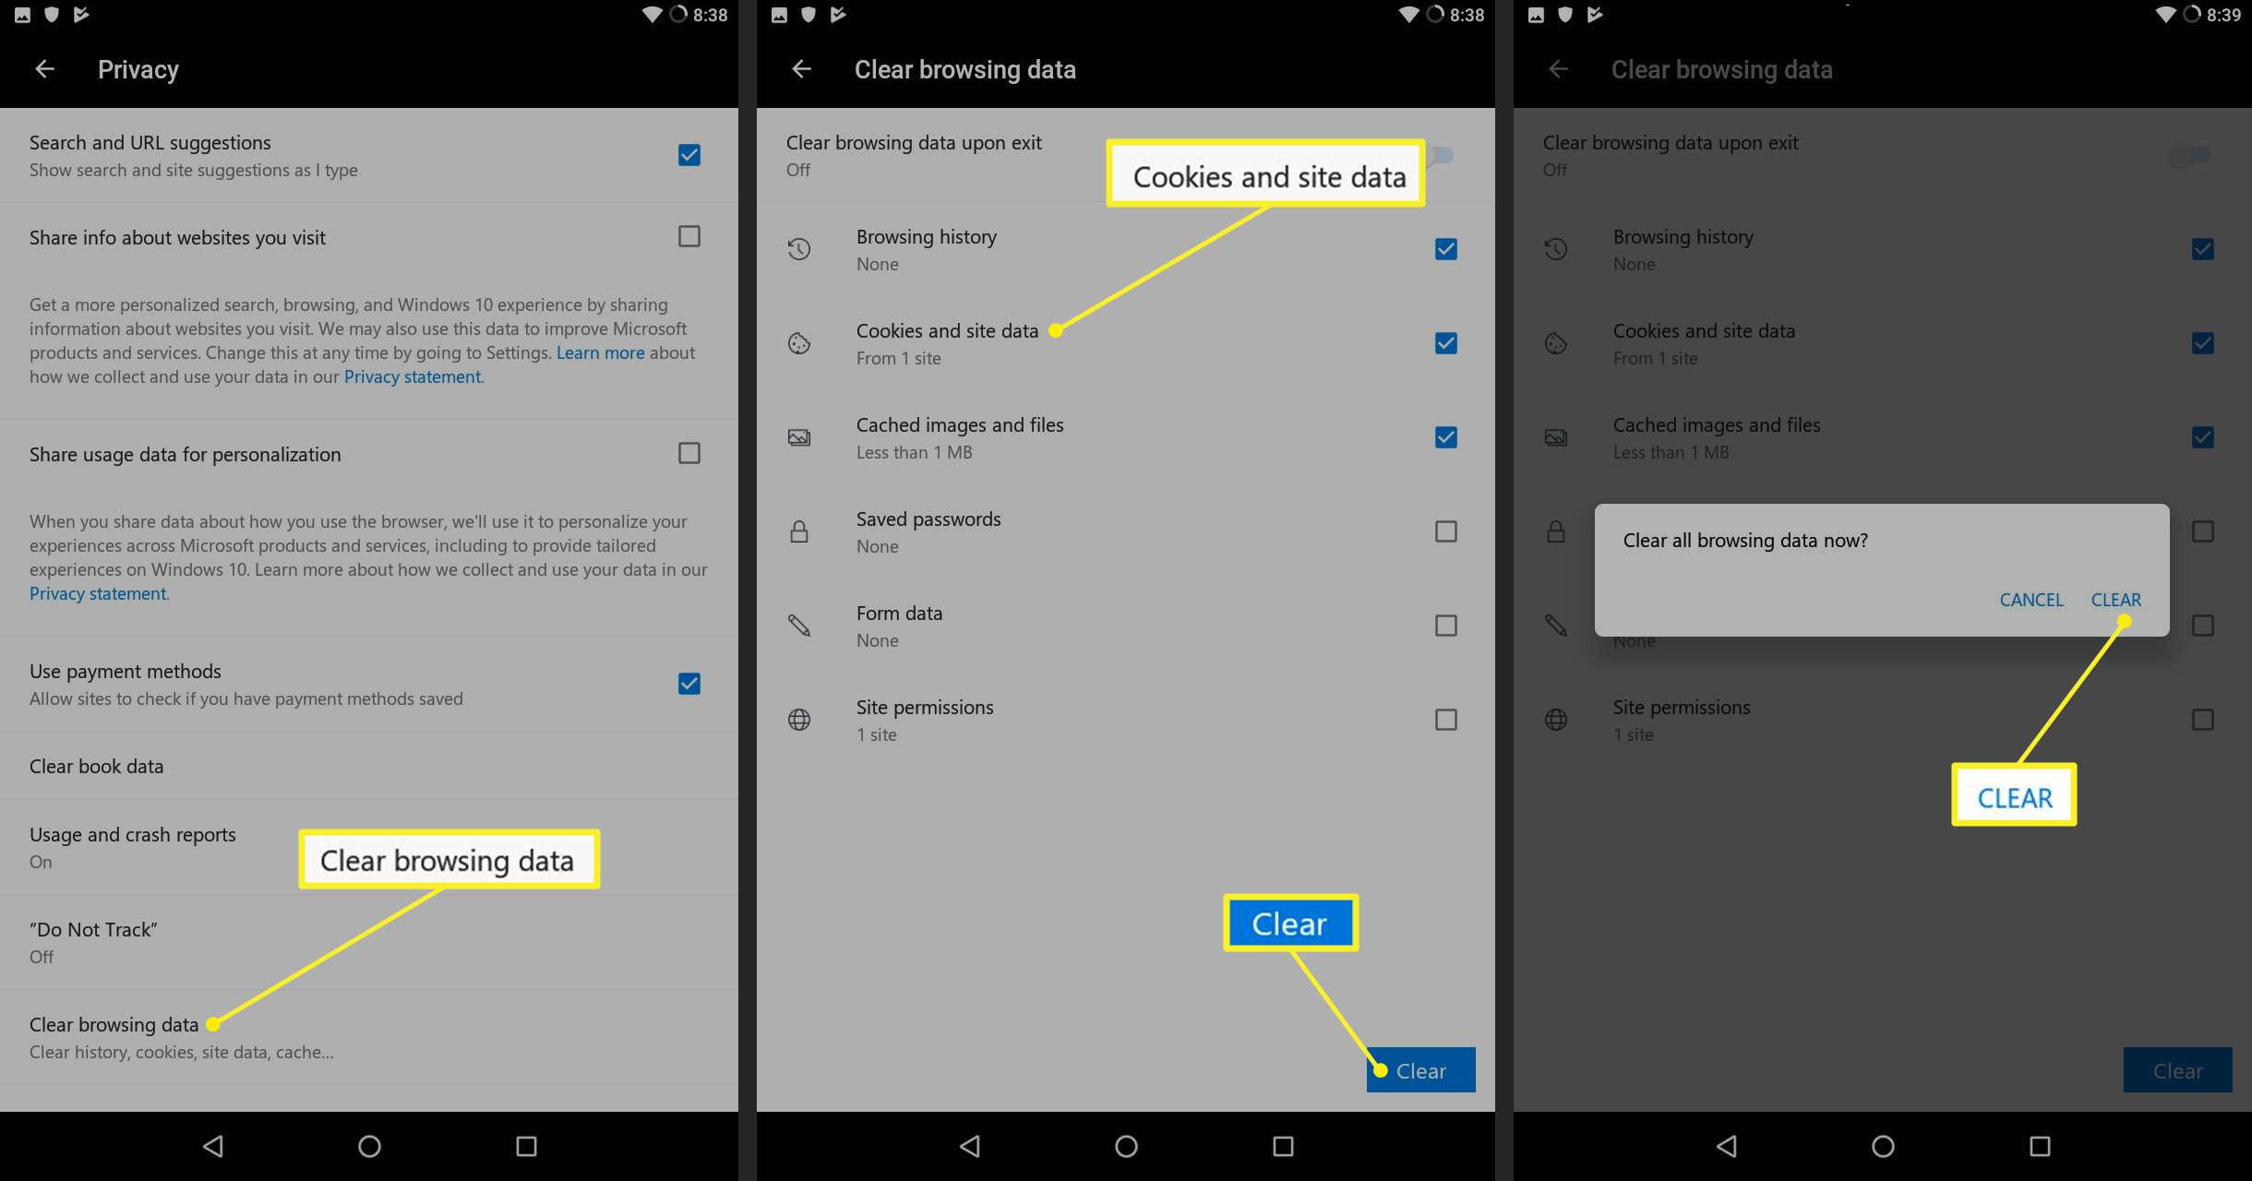The image size is (2252, 1181).
Task: Click the back arrow on Privacy screen
Action: (x=42, y=68)
